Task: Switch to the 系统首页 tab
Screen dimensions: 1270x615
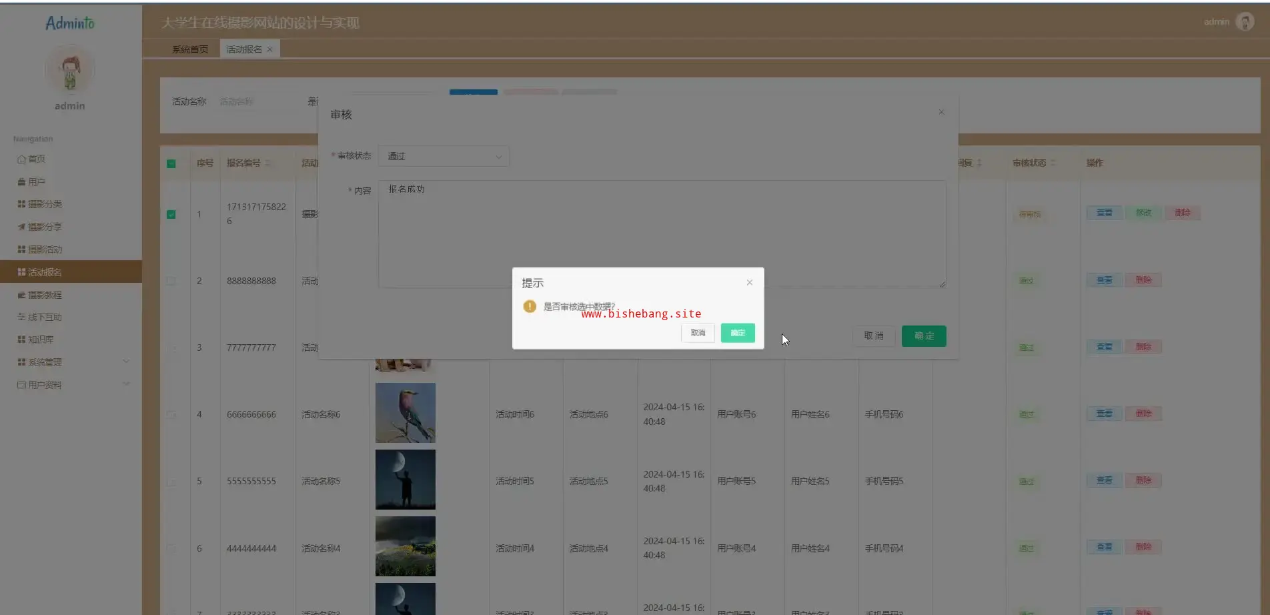Action: [x=190, y=49]
